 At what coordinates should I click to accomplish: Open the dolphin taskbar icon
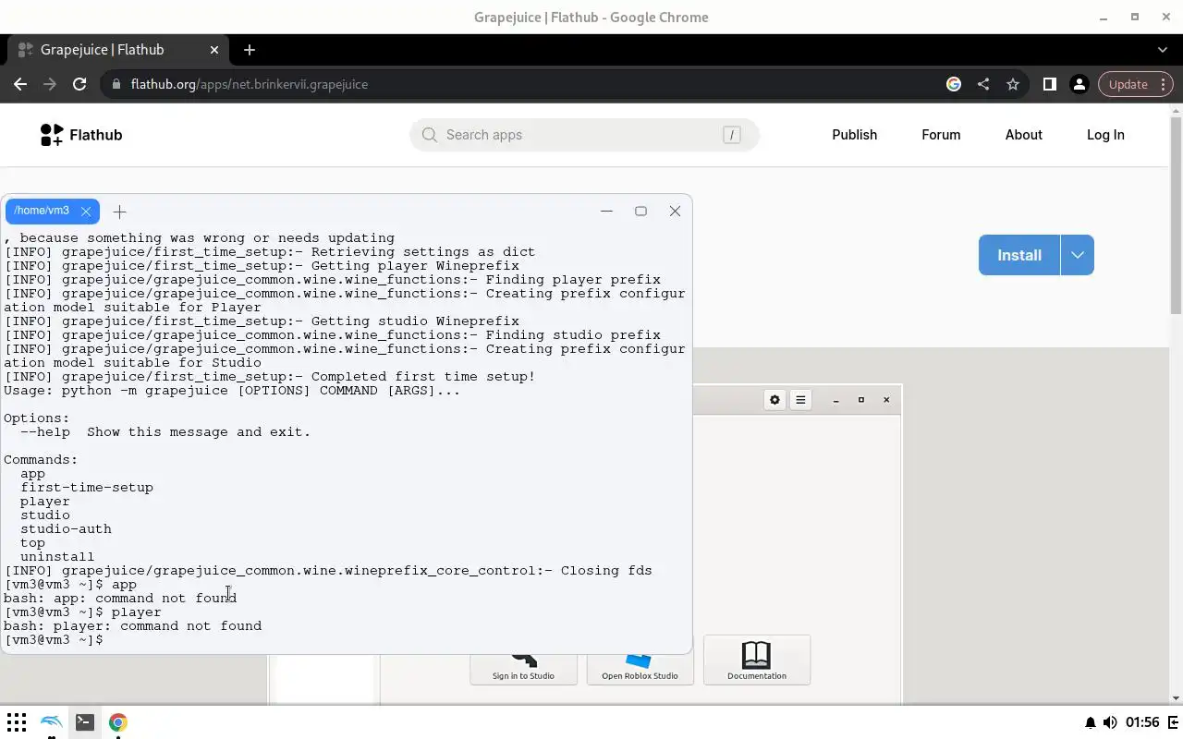(x=51, y=722)
